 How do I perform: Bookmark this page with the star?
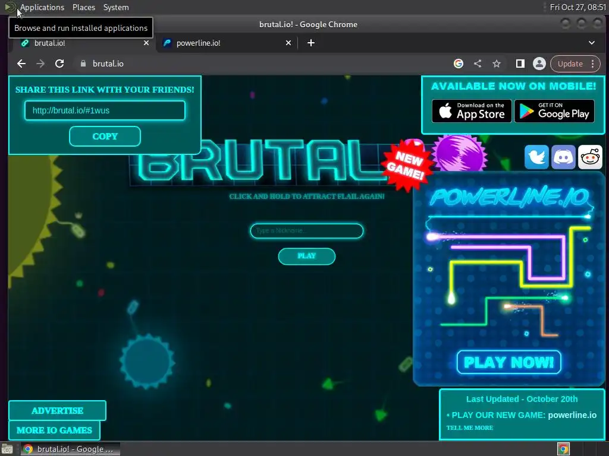tap(497, 64)
